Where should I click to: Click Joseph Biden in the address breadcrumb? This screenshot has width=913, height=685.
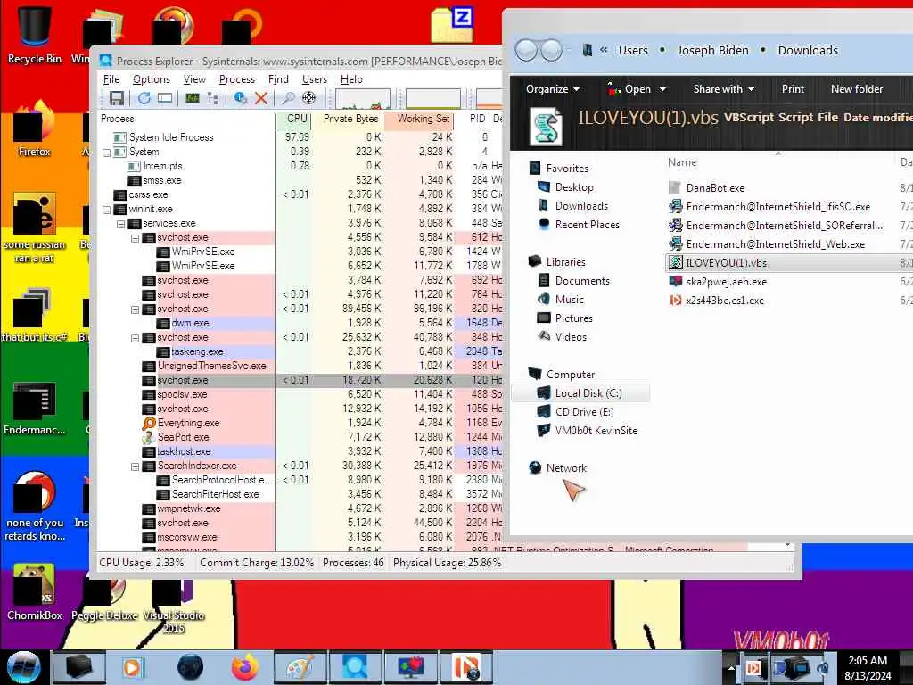(x=712, y=51)
